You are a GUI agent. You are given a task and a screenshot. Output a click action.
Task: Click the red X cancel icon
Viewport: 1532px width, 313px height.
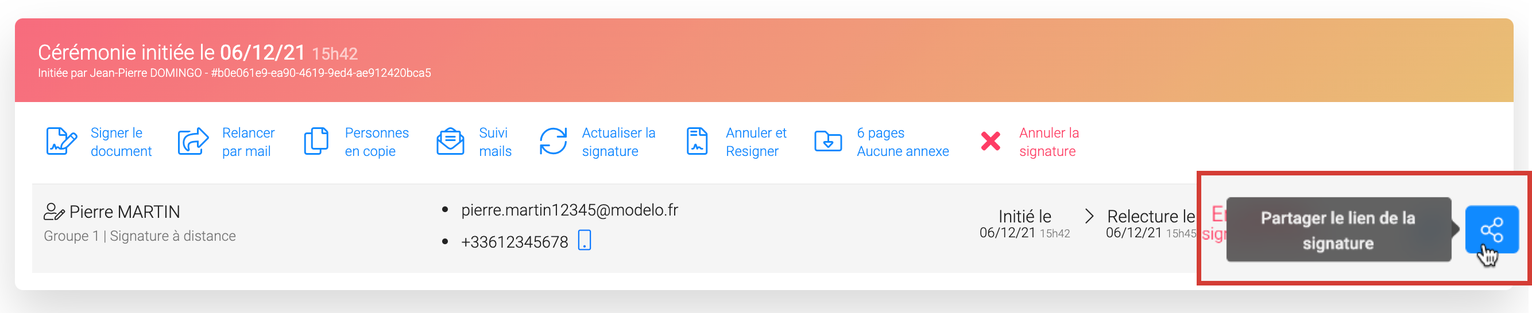990,142
